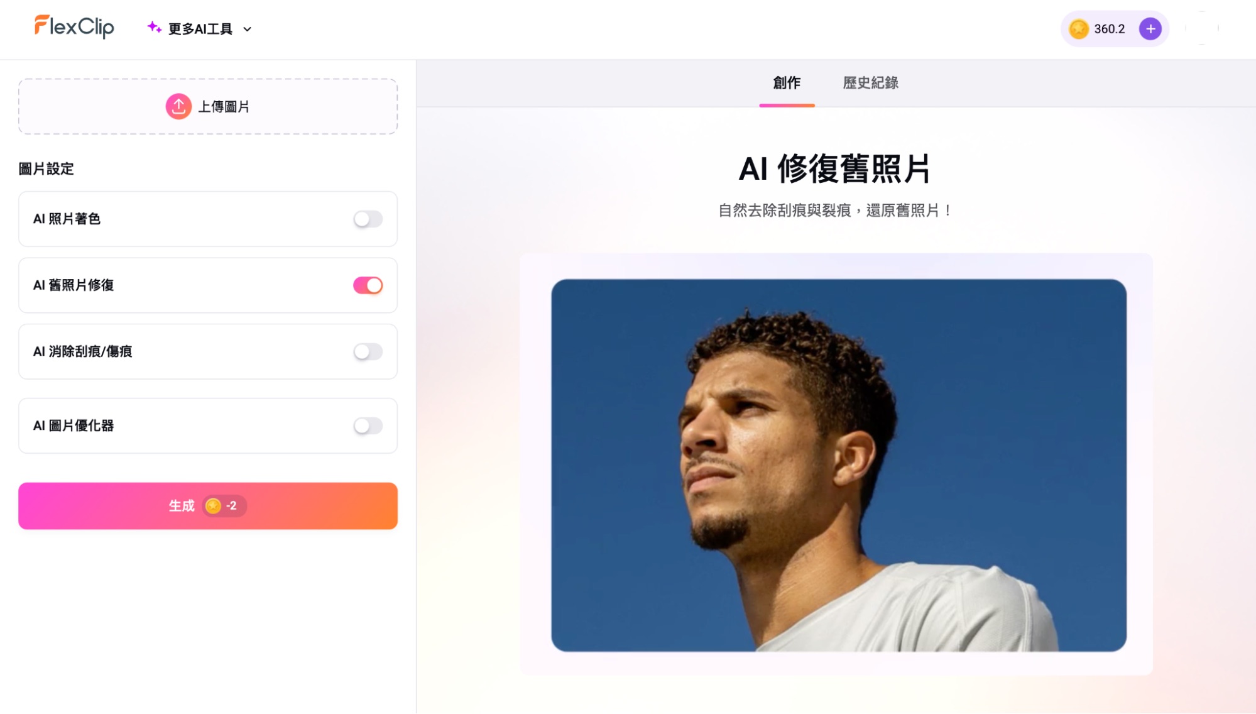Open the 更多AI工具 menu label

200,29
